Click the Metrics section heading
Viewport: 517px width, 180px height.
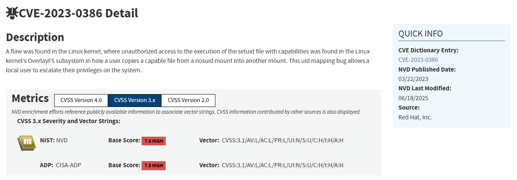click(30, 98)
